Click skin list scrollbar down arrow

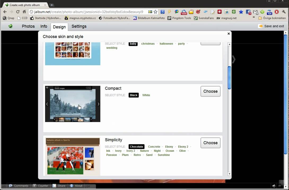pos(229,174)
